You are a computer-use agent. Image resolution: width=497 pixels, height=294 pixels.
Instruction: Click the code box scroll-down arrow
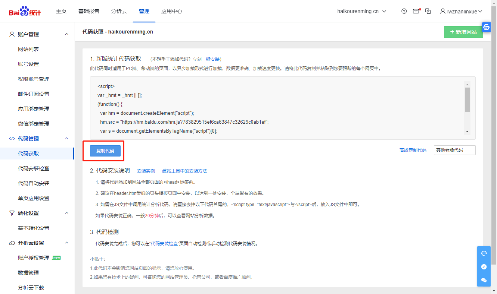[x=467, y=132]
